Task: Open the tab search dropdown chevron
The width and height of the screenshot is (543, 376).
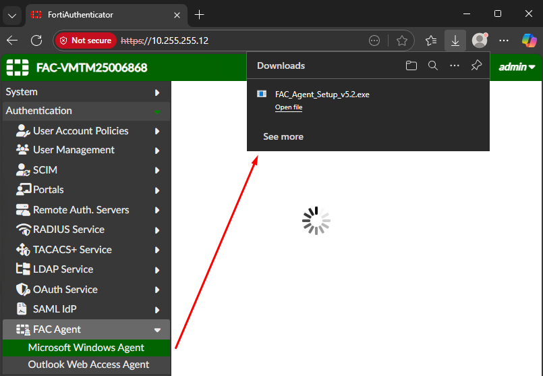Action: click(x=12, y=16)
